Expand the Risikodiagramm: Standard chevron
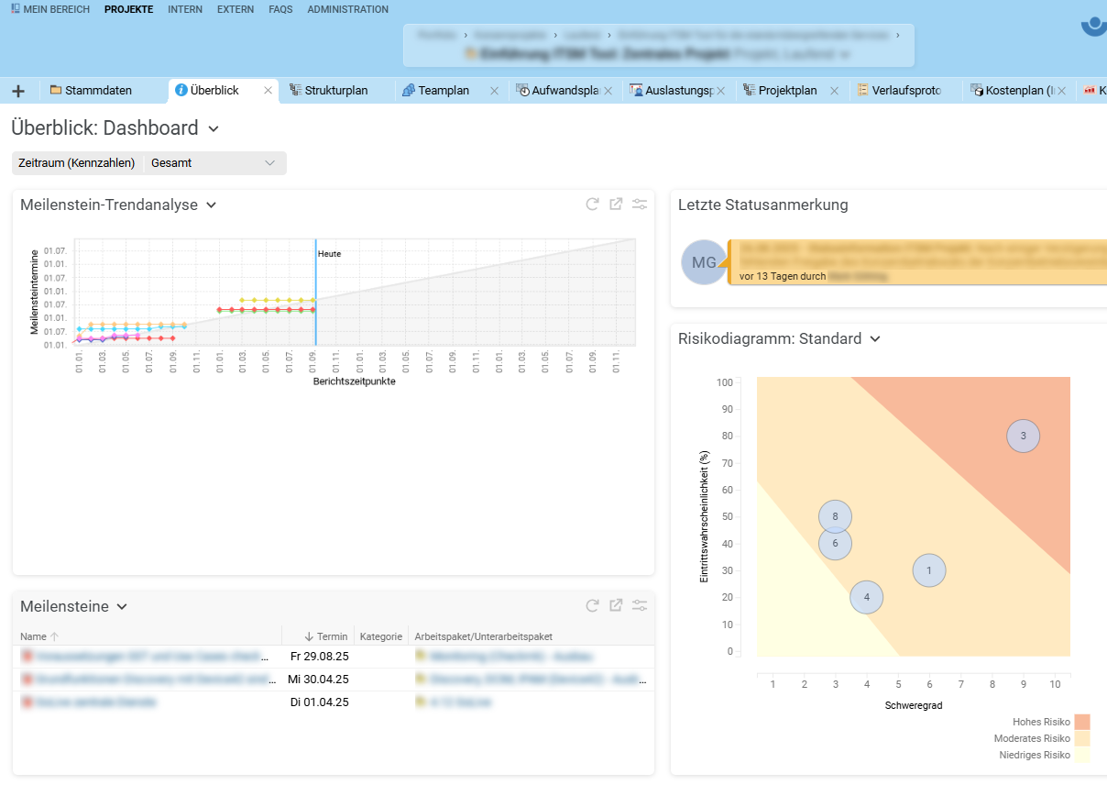Screen dimensions: 1107x785 tap(875, 339)
